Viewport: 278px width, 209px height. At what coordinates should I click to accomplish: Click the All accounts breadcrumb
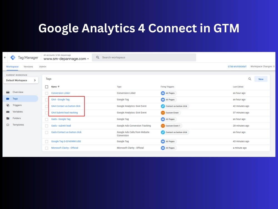[49, 55]
